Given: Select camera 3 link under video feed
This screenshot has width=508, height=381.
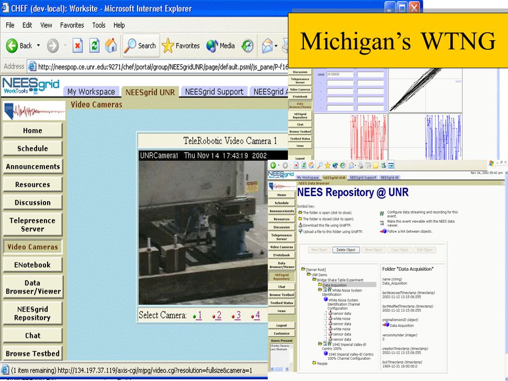Looking at the screenshot, I should (238, 315).
